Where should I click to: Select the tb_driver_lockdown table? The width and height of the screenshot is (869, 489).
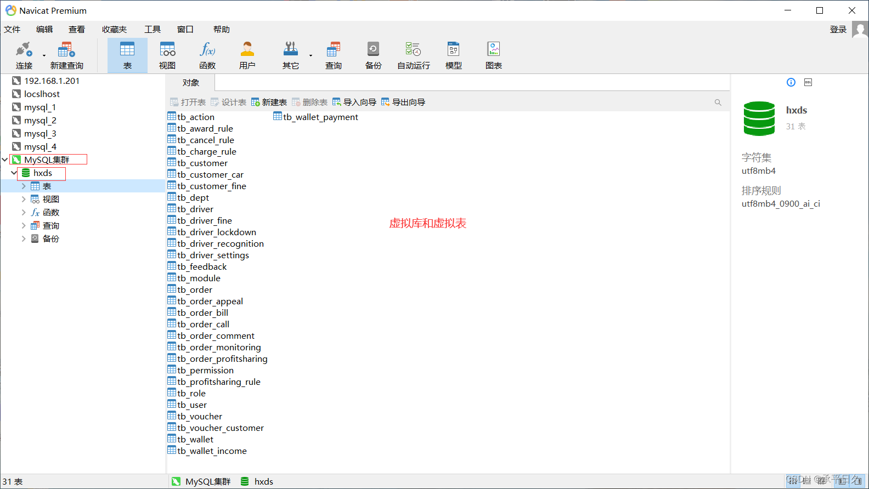pyautogui.click(x=212, y=232)
